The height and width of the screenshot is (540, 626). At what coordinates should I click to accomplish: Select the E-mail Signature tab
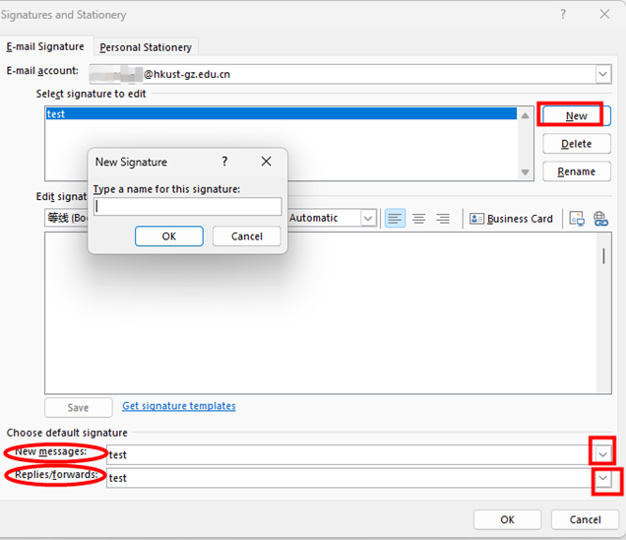coord(45,47)
